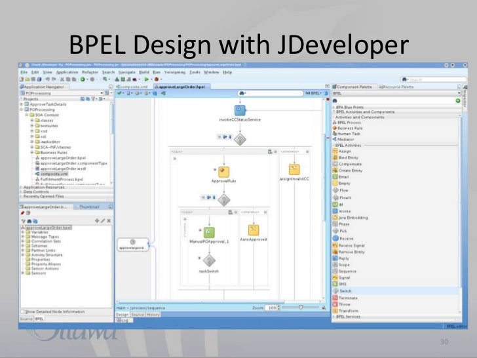
Task: Switch to the composite.xml editor tab
Action: point(132,87)
